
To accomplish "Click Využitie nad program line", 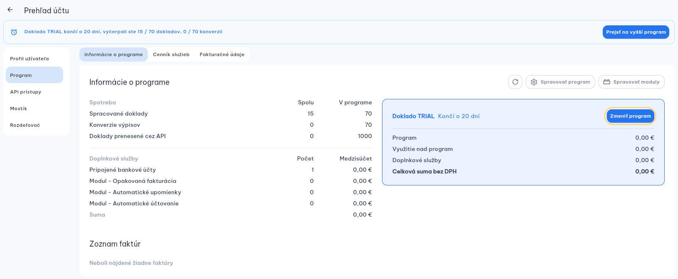I will click(523, 149).
